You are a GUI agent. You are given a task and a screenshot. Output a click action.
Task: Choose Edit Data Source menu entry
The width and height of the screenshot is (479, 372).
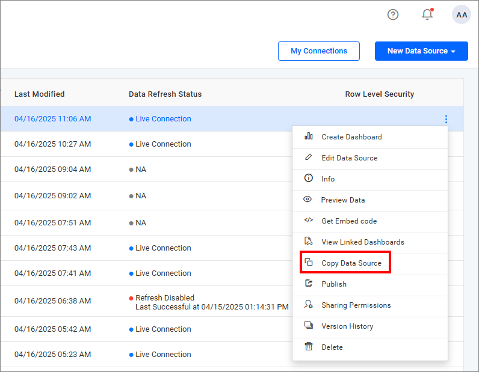[x=370, y=158]
